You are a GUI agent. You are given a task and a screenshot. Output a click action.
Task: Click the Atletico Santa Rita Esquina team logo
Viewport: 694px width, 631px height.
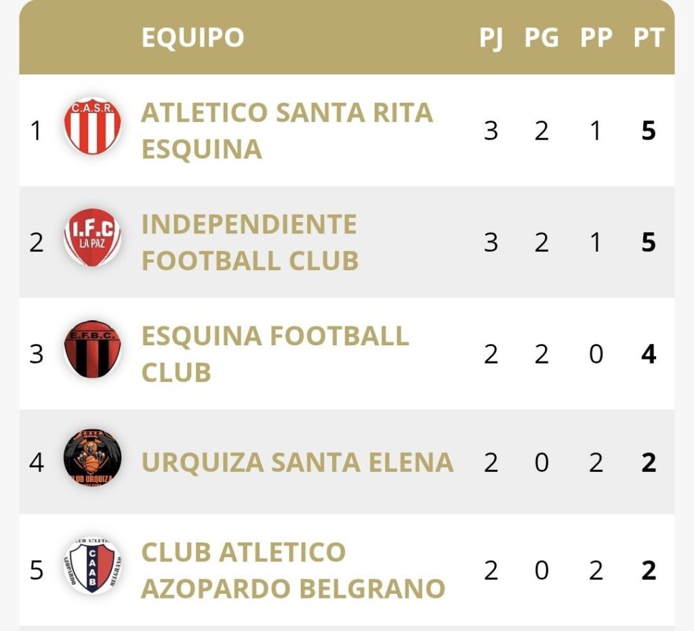point(93,126)
